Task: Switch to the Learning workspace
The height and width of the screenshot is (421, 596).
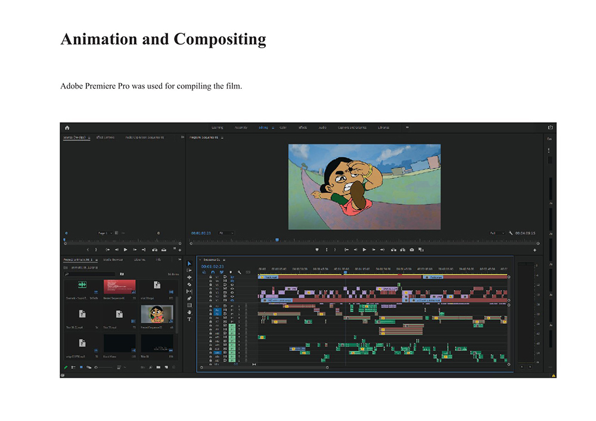Action: (x=218, y=127)
